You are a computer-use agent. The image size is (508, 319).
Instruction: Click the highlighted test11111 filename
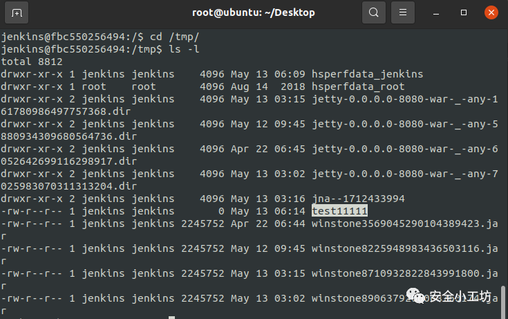[x=339, y=211]
